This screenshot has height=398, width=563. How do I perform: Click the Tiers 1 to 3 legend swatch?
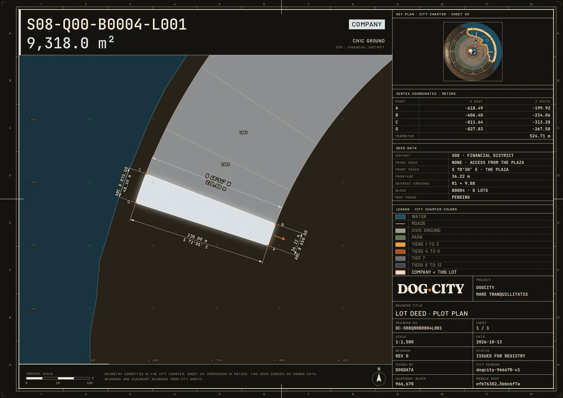pyautogui.click(x=400, y=245)
